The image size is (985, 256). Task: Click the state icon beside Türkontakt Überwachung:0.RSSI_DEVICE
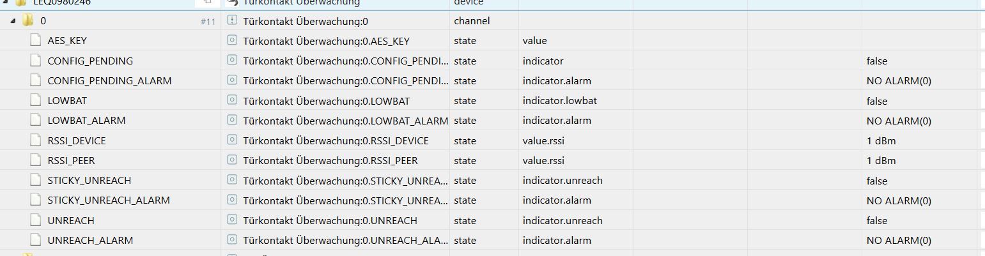coord(232,140)
